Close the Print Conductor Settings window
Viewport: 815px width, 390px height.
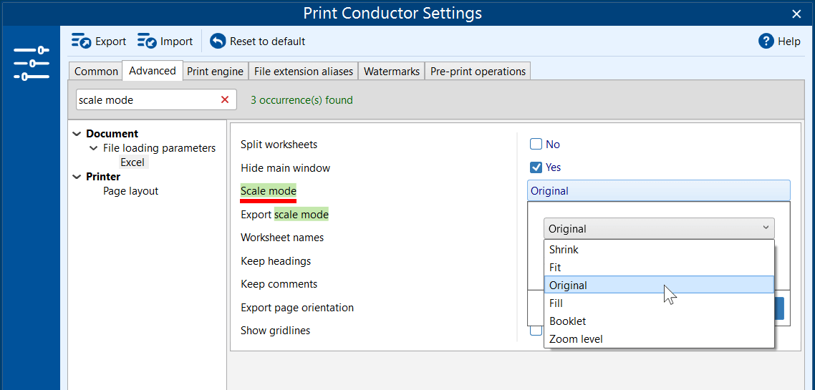click(796, 14)
